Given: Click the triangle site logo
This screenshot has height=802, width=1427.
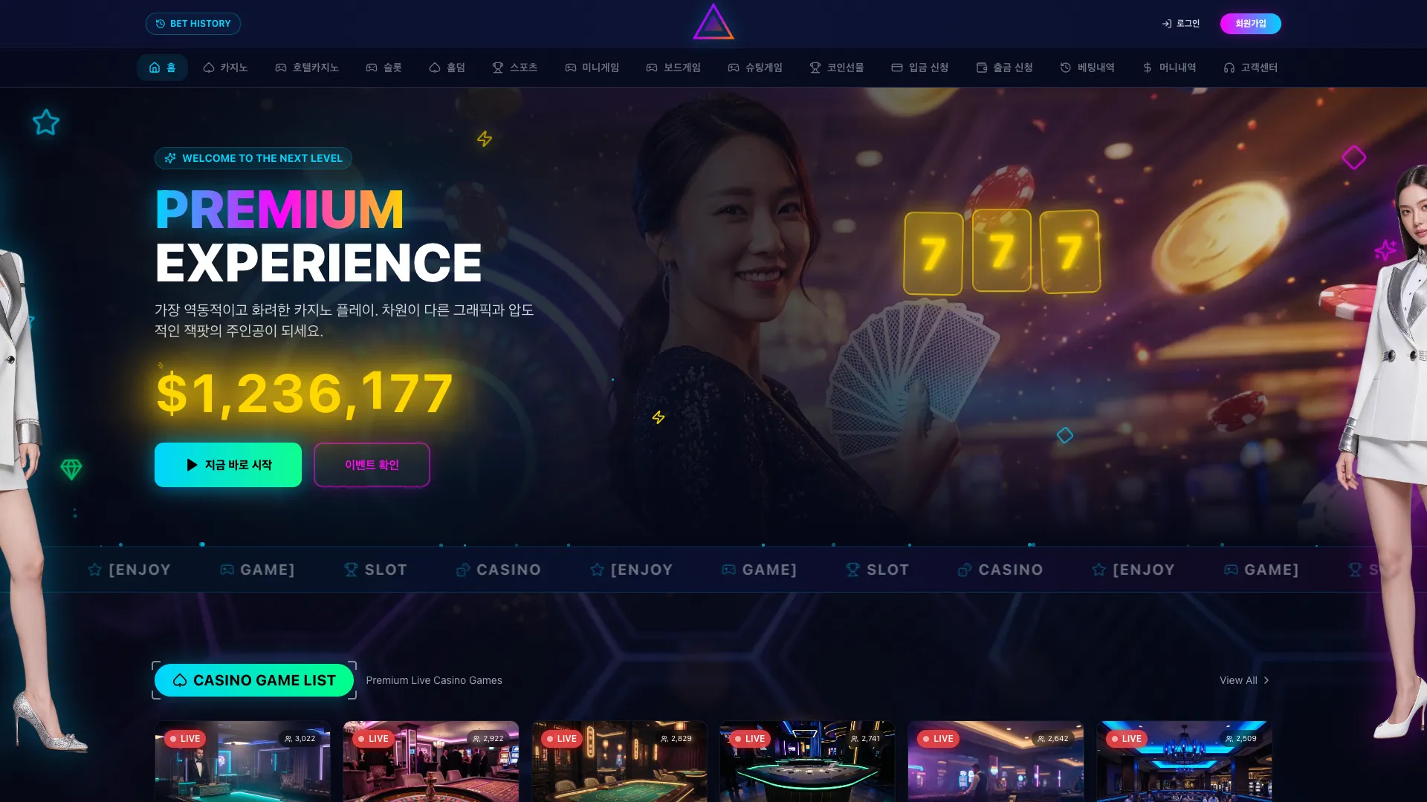Looking at the screenshot, I should (713, 22).
